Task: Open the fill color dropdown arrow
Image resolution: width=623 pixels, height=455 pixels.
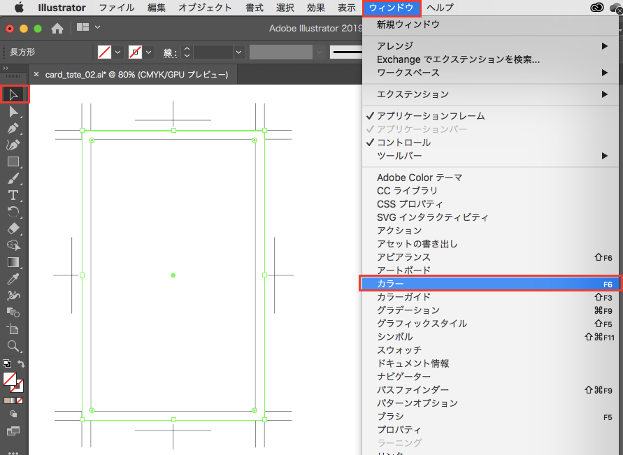Action: pos(117,52)
